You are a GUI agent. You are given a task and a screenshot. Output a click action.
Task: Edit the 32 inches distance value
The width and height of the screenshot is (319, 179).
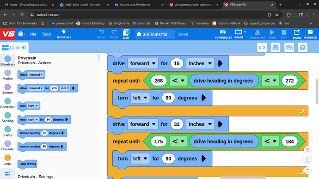pyautogui.click(x=177, y=124)
